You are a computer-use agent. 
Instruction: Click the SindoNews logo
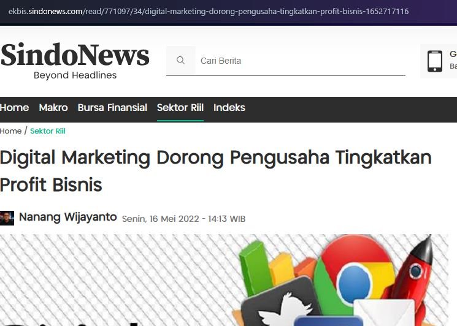click(x=75, y=61)
